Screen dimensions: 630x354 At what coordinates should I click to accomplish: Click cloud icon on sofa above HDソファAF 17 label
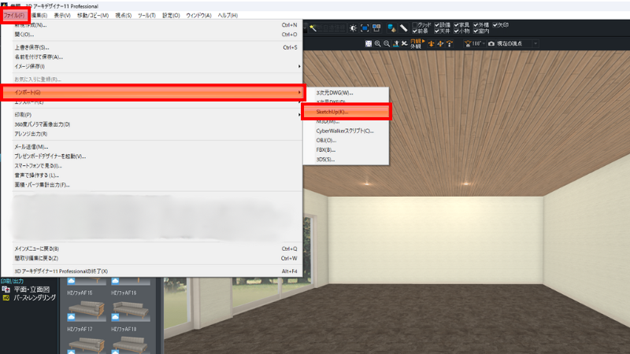point(71,317)
